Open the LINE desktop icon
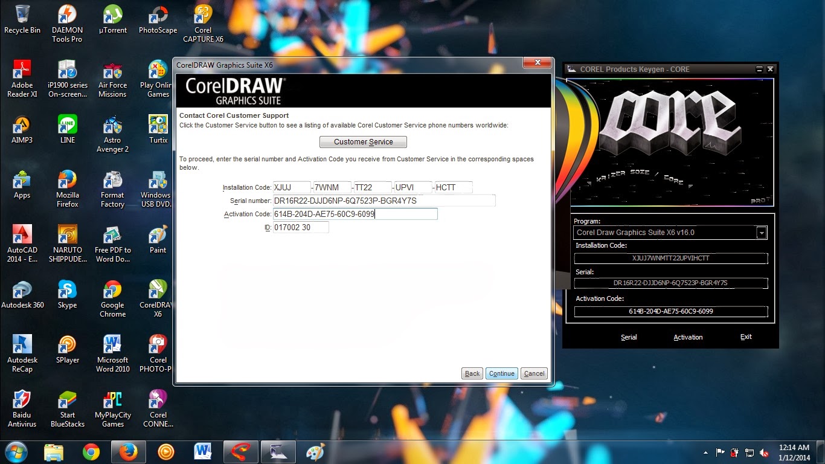Image resolution: width=825 pixels, height=464 pixels. pos(67,129)
